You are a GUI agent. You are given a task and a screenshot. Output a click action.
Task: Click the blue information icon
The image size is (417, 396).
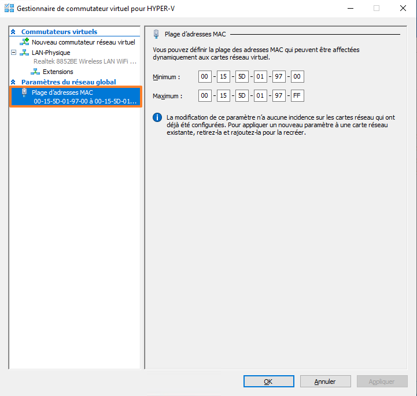click(157, 117)
